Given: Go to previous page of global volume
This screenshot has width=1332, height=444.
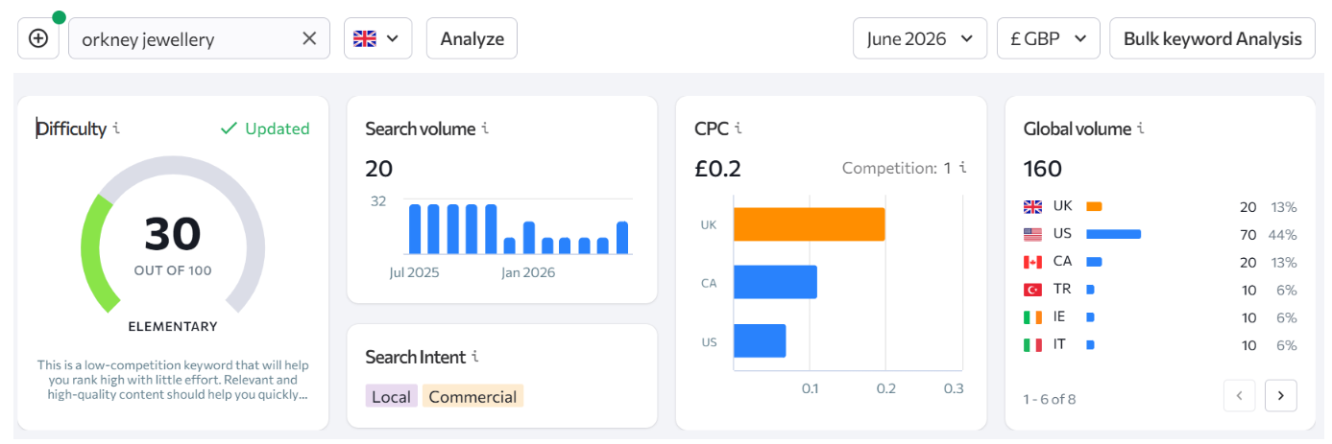Looking at the screenshot, I should [x=1239, y=395].
